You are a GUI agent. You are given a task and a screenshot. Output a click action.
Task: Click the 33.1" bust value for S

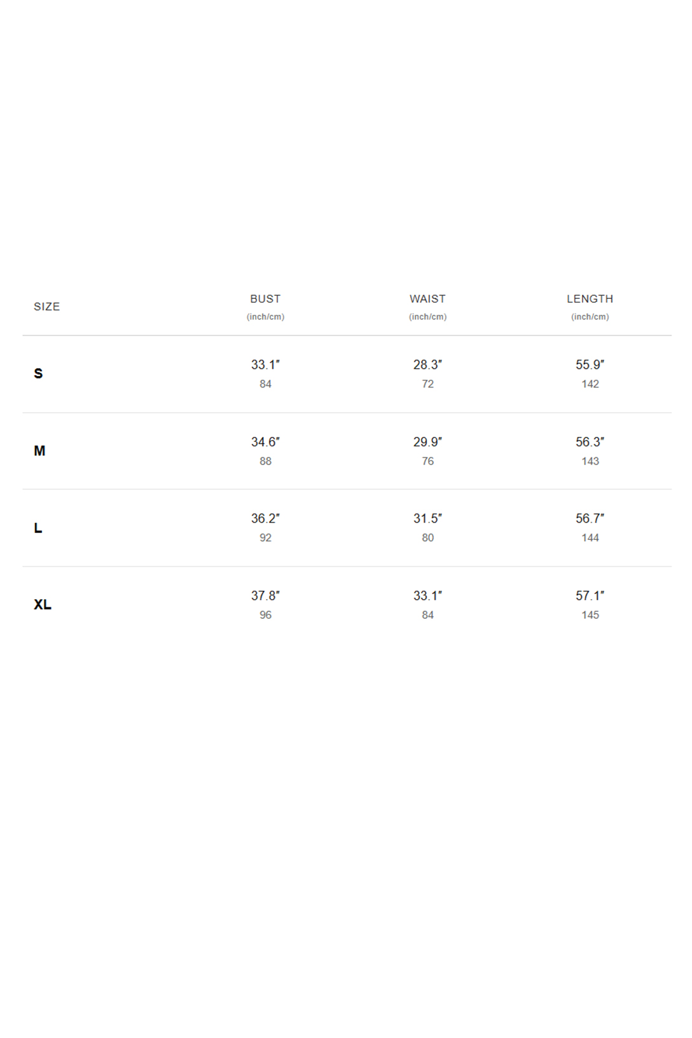point(265,364)
